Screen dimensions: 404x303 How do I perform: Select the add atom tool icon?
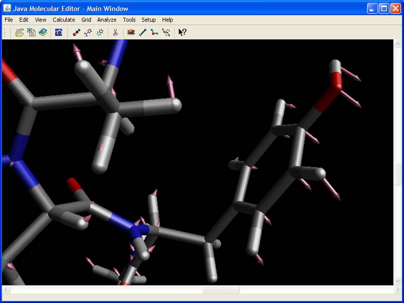click(x=76, y=32)
